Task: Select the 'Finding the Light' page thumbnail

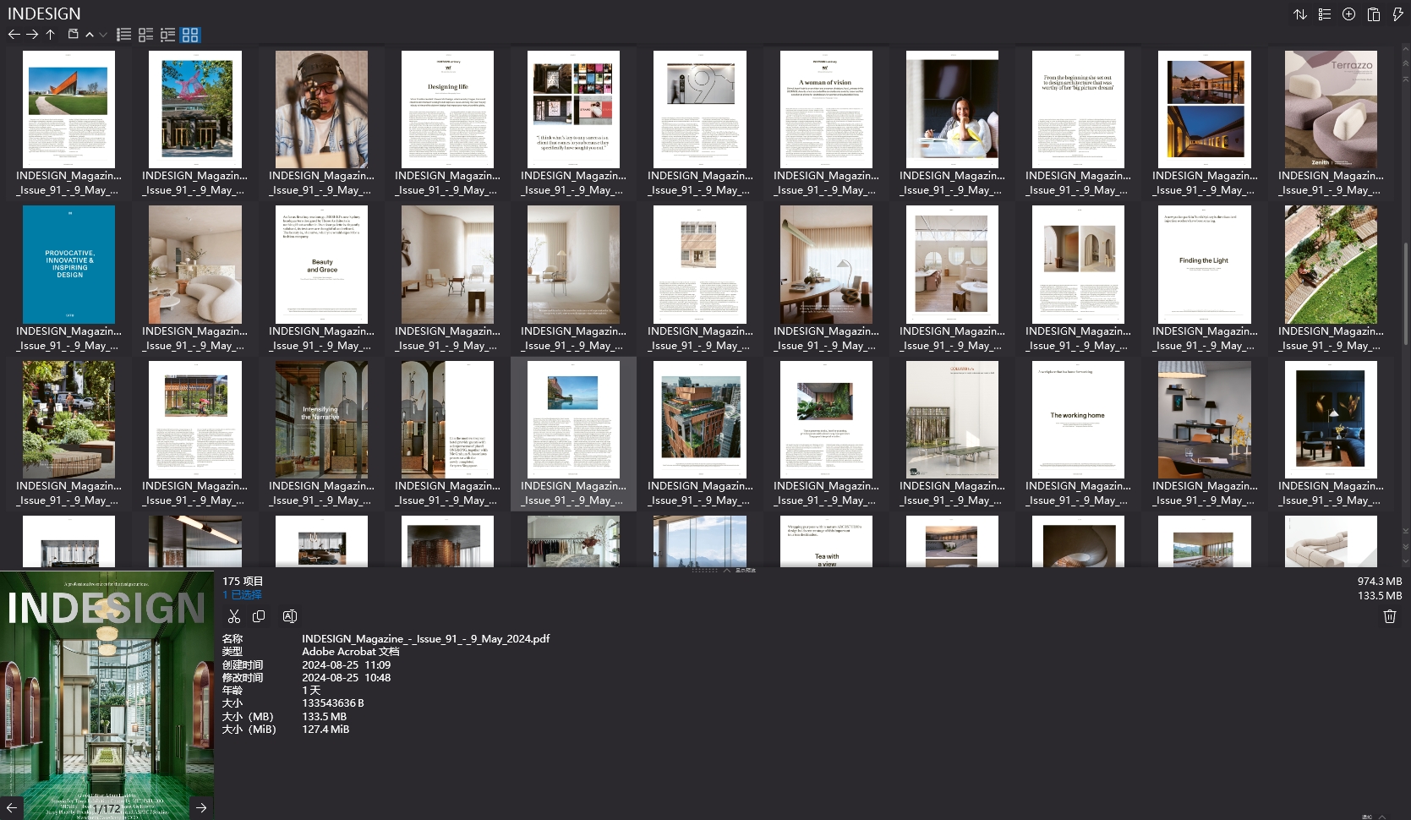Action: coord(1205,265)
